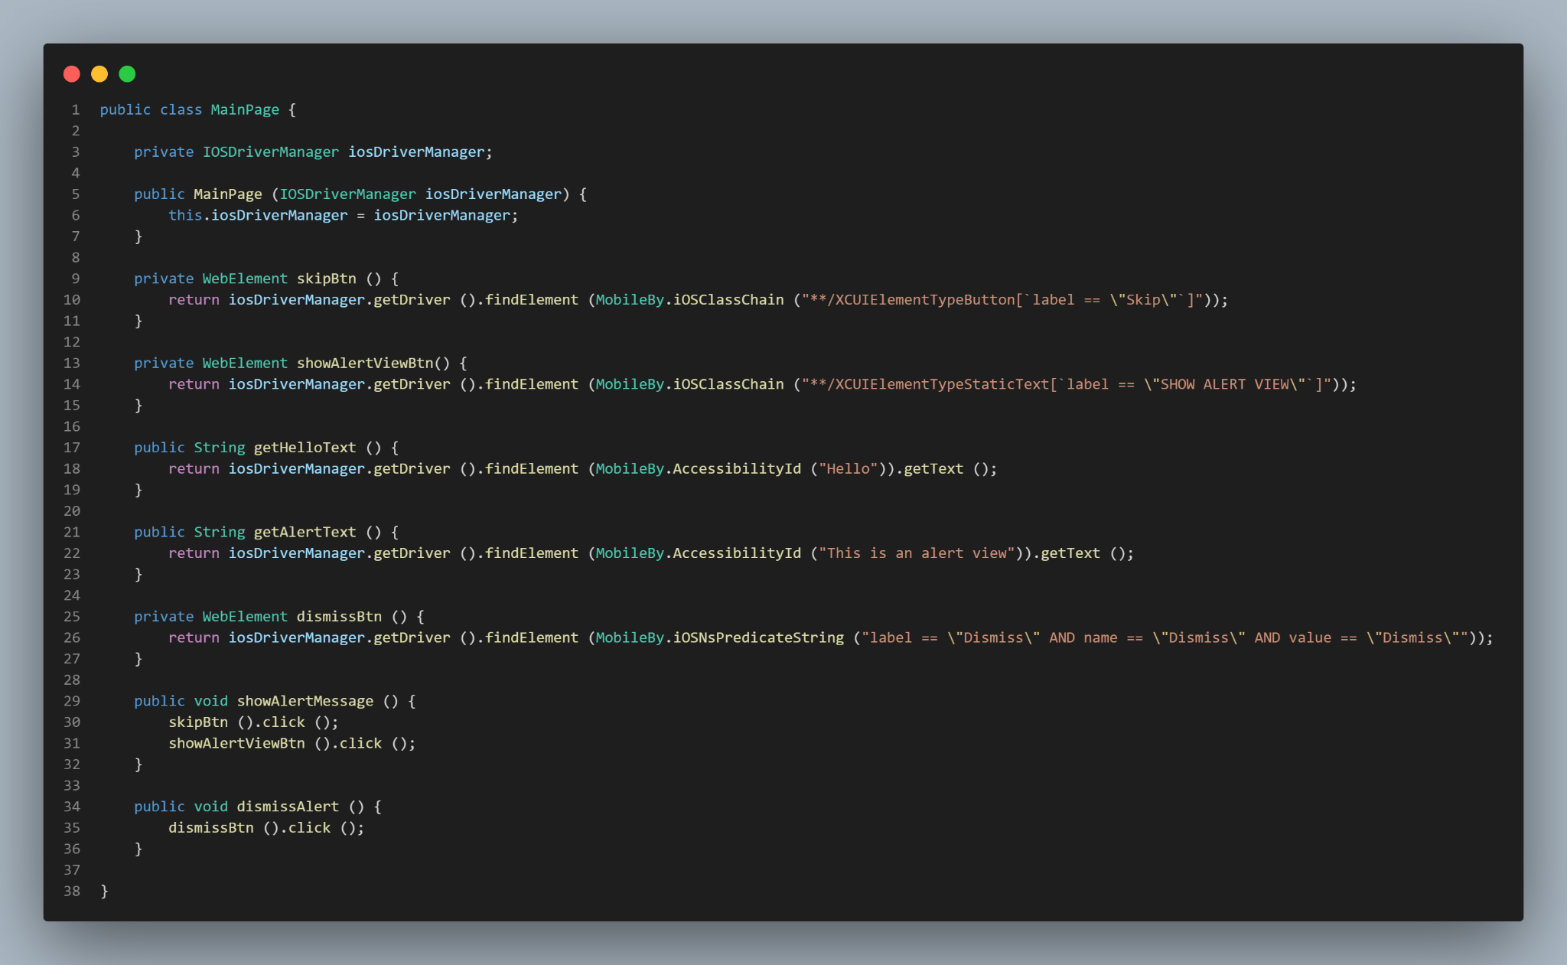The width and height of the screenshot is (1567, 965).
Task: Click the IOSDriverManager type on line 3
Action: click(270, 152)
